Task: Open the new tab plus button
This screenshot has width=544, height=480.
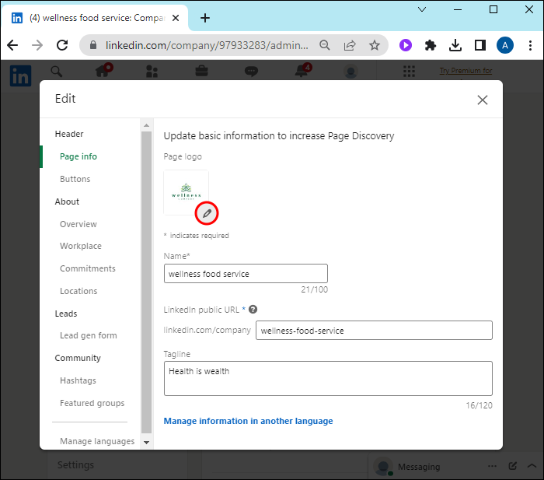Action: pos(205,18)
